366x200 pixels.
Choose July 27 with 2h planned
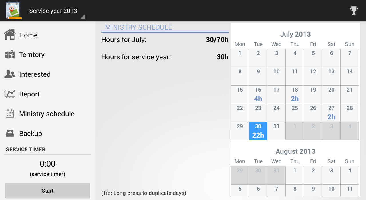click(331, 113)
